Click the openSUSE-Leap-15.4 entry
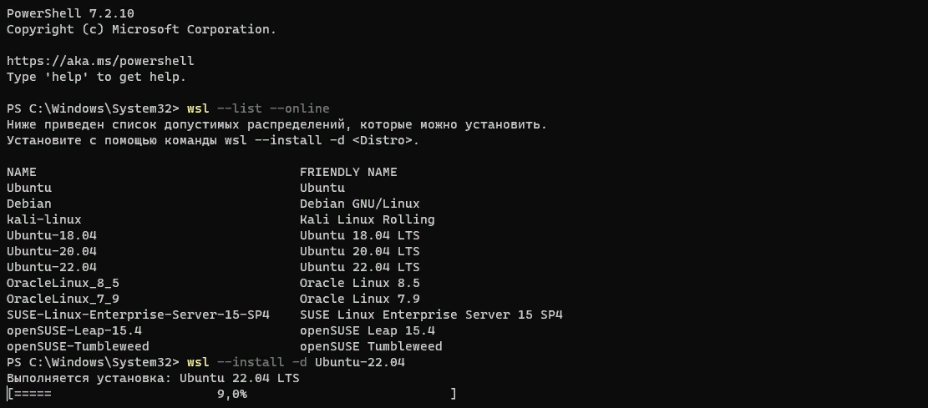This screenshot has width=928, height=408. tap(74, 330)
